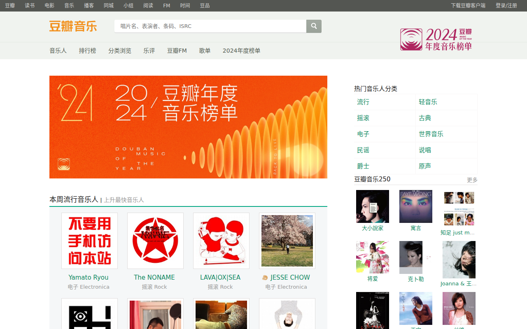The height and width of the screenshot is (329, 527).
Task: Open the 排行榜 navigation tab
Action: (87, 51)
